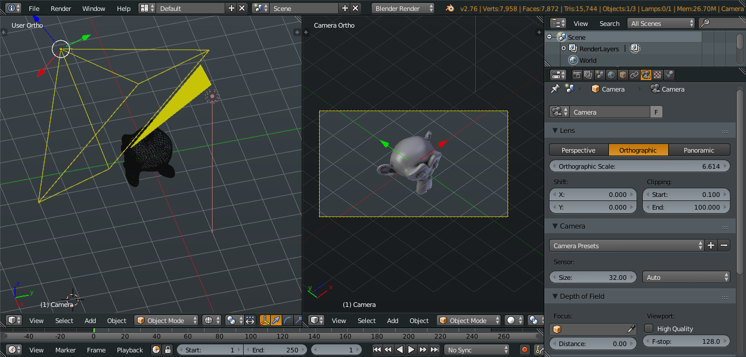Open the Render properties camera tab
Image resolution: width=746 pixels, height=357 pixels.
point(577,75)
